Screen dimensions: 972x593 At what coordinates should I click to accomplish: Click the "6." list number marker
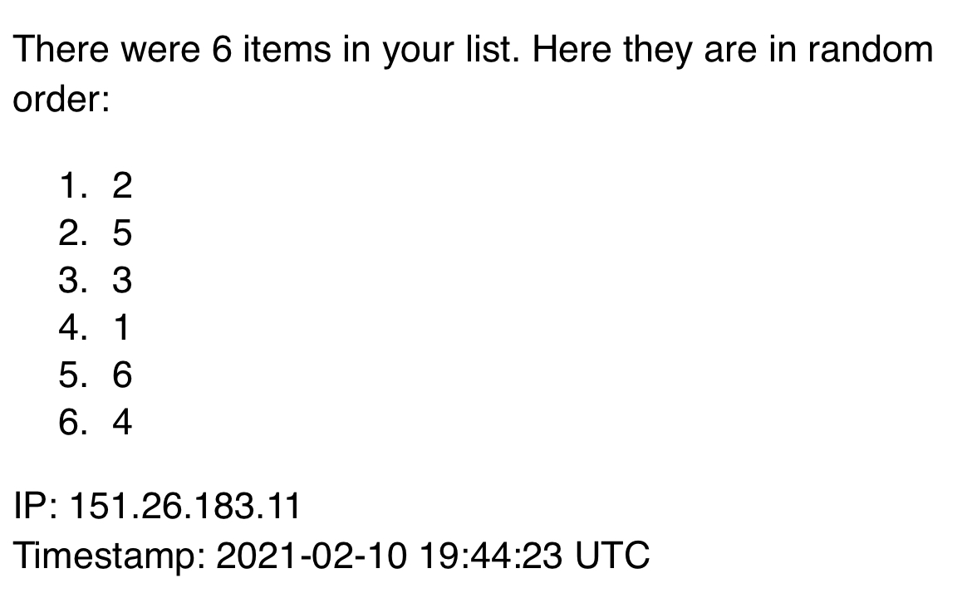tap(73, 424)
